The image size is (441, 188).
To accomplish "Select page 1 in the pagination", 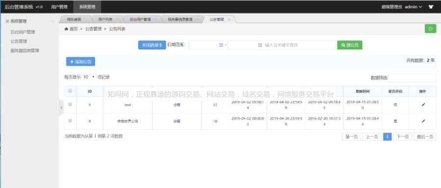I will click(387, 137).
